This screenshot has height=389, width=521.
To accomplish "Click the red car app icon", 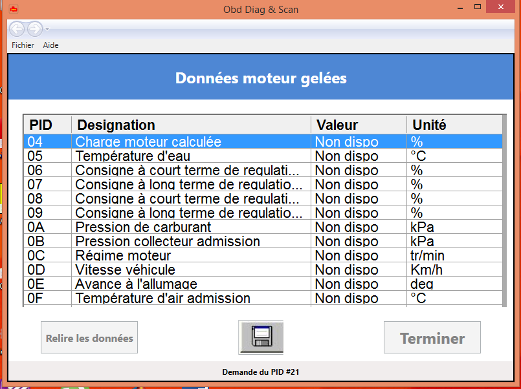I will [x=14, y=9].
